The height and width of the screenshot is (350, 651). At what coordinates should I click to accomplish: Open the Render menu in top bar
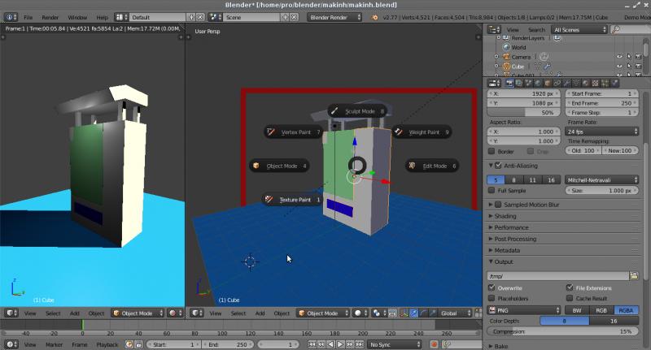50,16
